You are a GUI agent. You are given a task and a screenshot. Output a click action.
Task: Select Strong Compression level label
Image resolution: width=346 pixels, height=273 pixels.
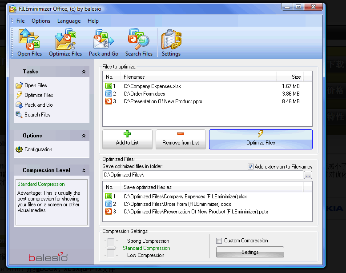pyautogui.click(x=148, y=241)
